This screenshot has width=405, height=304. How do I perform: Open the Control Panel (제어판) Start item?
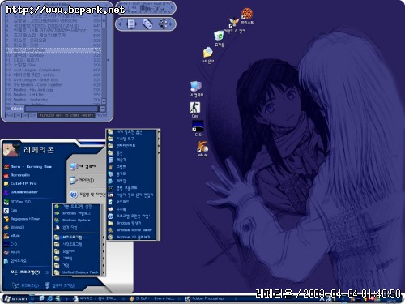82,180
